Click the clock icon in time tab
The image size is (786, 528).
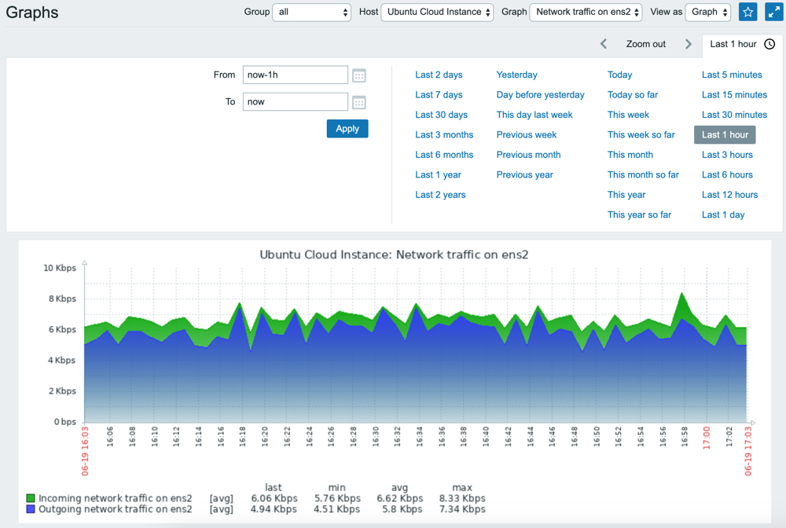(769, 44)
